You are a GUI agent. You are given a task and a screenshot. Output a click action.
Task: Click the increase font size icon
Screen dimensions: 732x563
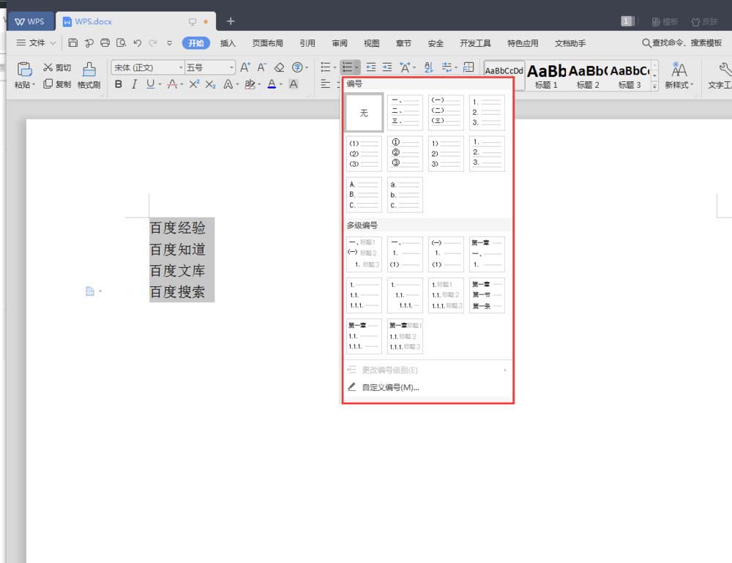[x=245, y=67]
